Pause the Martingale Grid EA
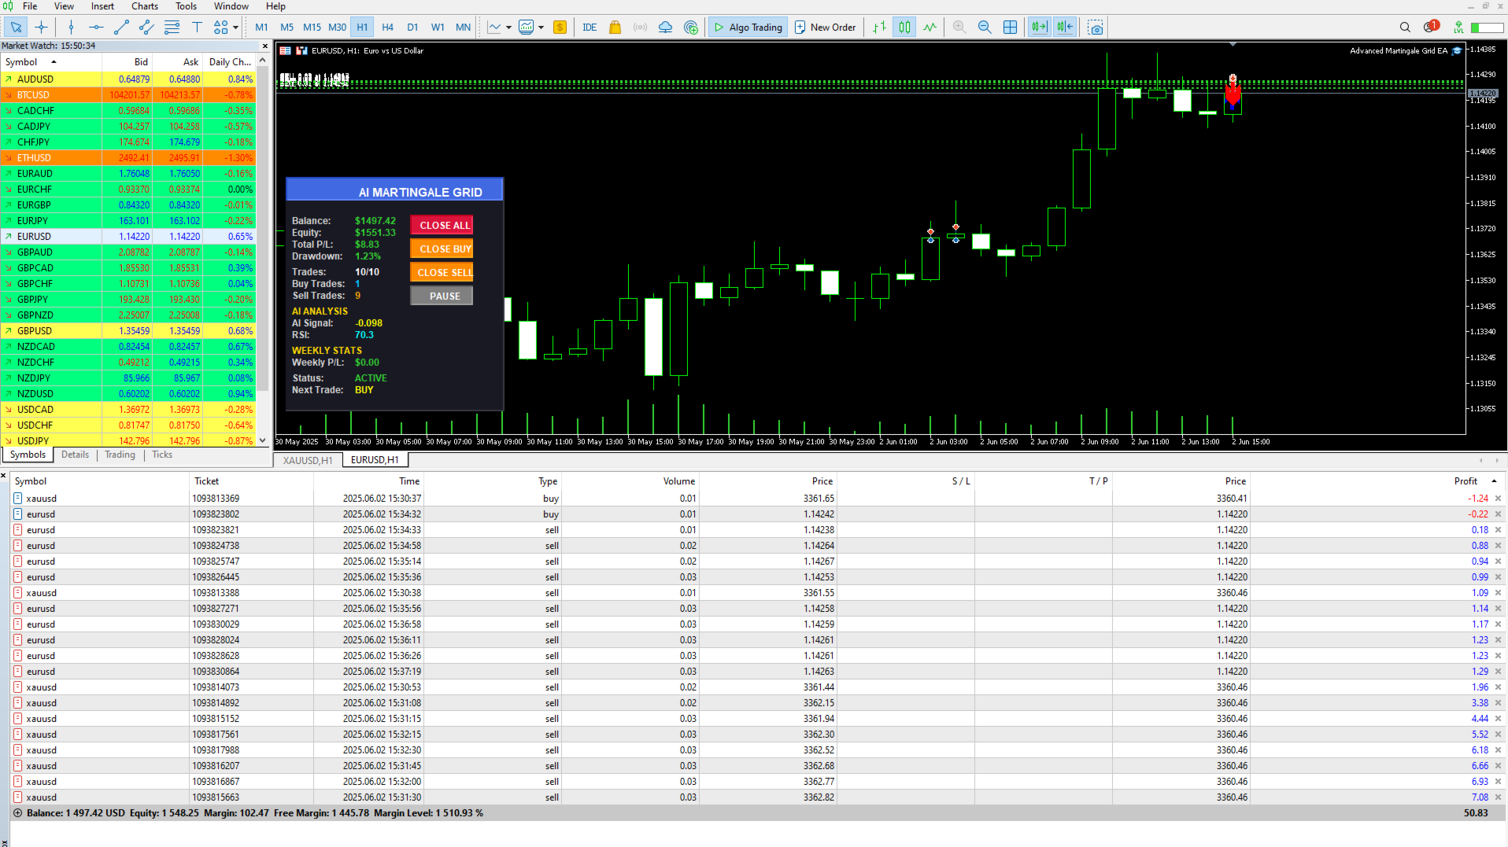Viewport: 1508px width, 847px height. coord(442,296)
